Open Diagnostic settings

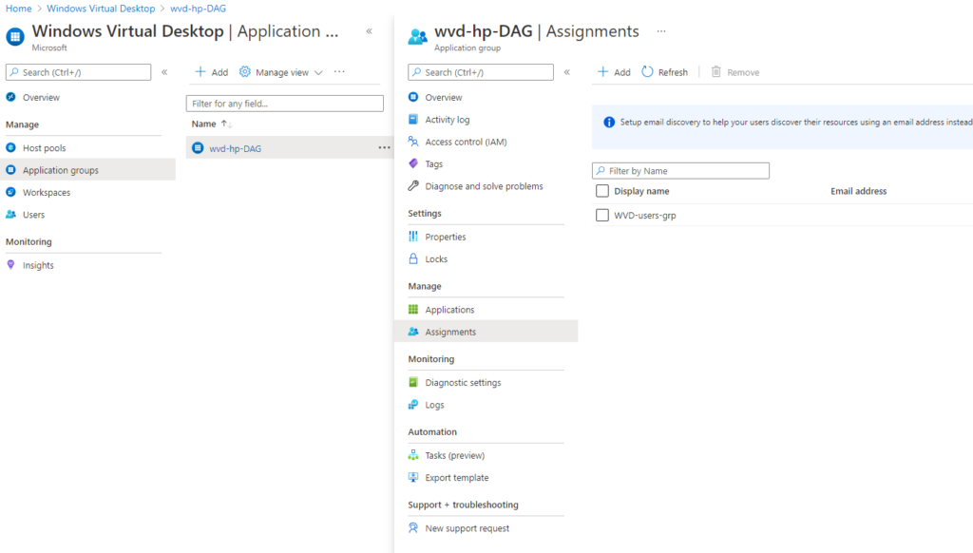pyautogui.click(x=463, y=382)
